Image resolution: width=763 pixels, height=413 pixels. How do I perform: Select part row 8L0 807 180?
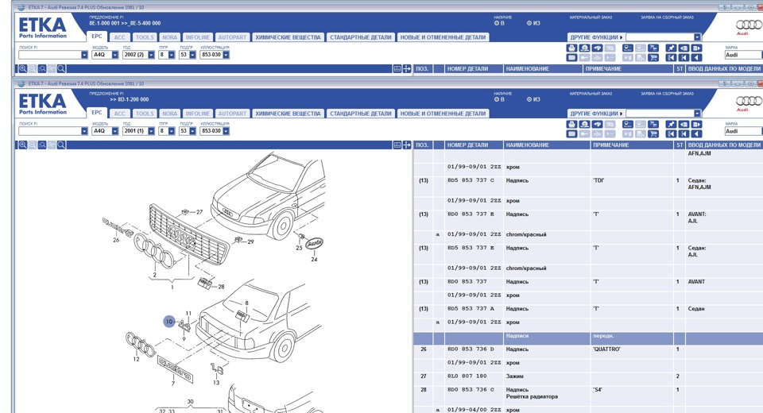click(x=588, y=376)
